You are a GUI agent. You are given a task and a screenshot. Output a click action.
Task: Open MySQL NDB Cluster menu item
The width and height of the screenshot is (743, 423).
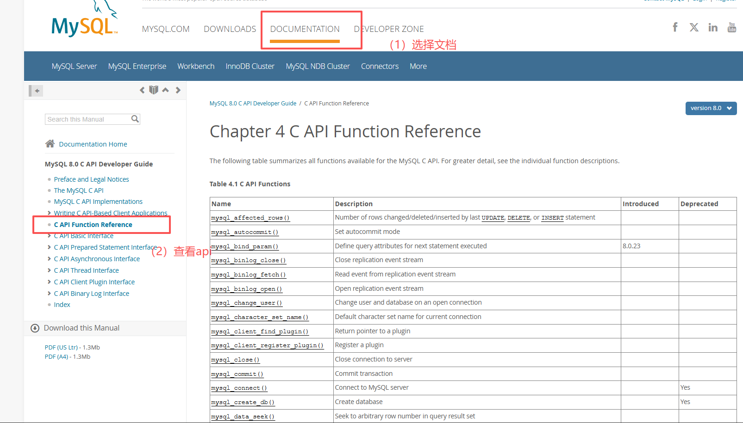point(318,66)
